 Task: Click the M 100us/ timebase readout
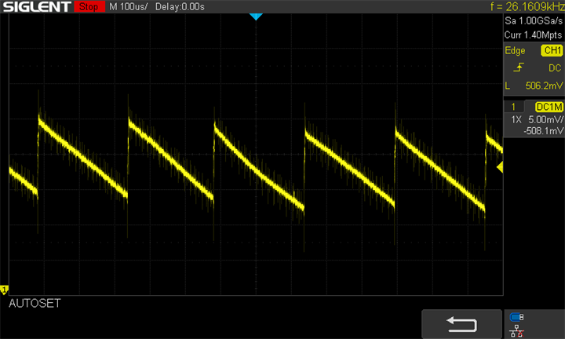tap(128, 6)
